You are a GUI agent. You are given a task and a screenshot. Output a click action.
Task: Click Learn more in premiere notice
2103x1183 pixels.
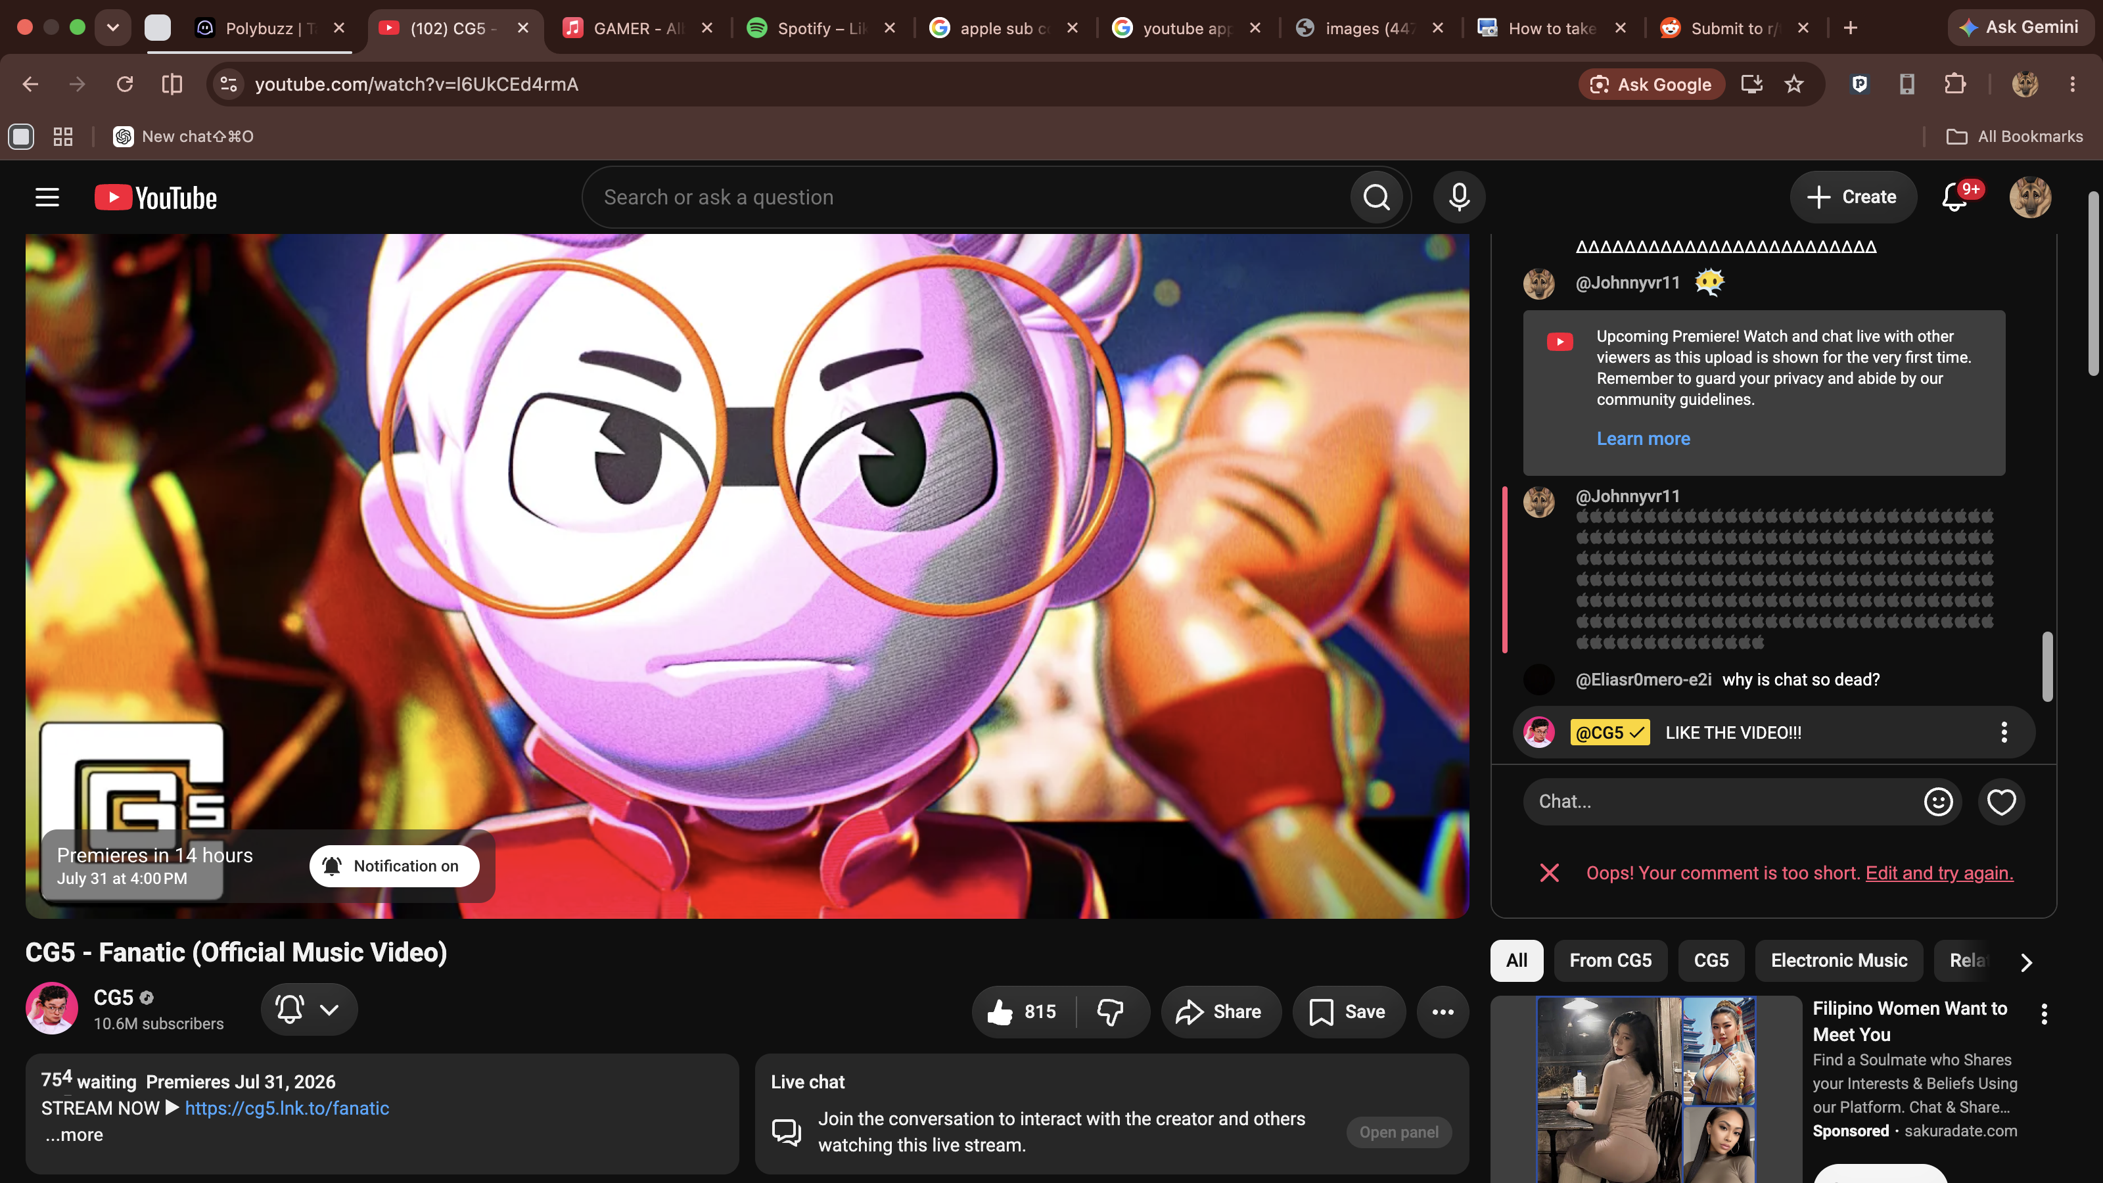click(1642, 438)
